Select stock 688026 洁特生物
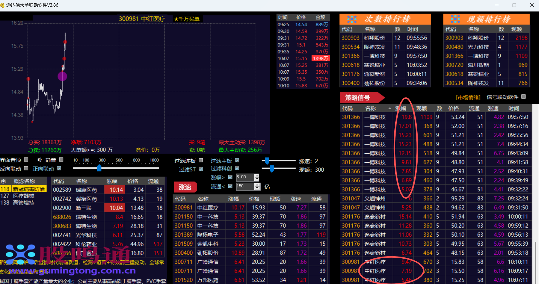Screen dimensions: 539x284 pos(108,217)
